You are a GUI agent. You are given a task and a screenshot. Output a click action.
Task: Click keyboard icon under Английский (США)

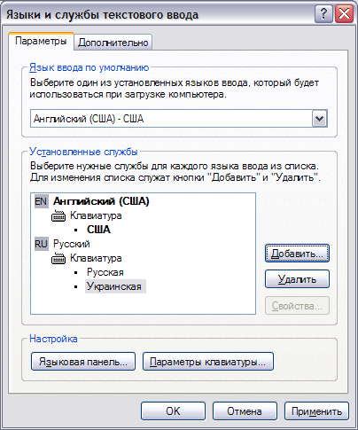58,215
